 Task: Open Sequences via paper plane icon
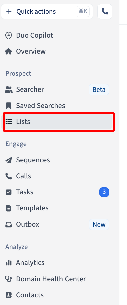tap(9, 160)
